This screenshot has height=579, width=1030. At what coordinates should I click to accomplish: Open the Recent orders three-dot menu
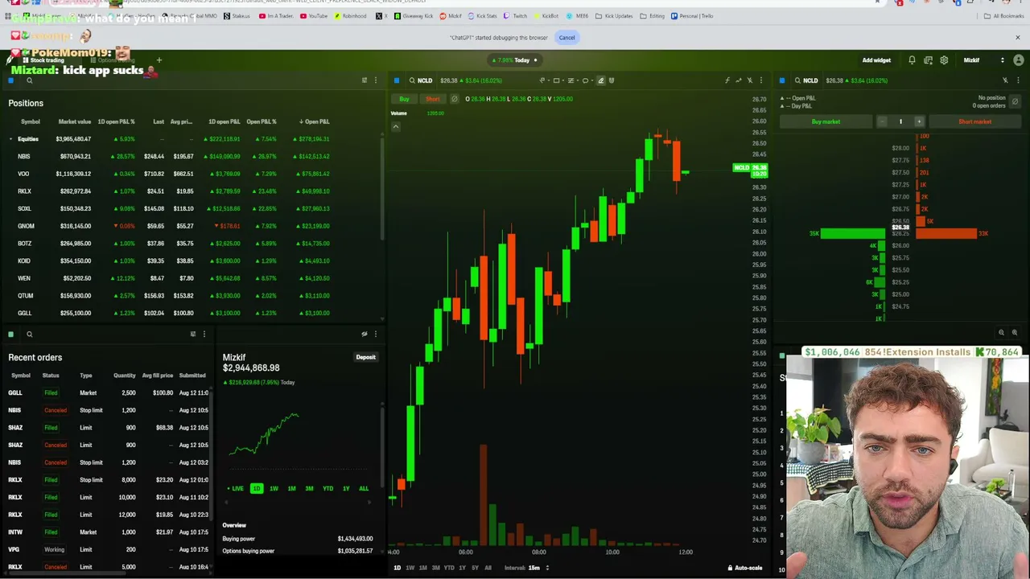tap(204, 335)
